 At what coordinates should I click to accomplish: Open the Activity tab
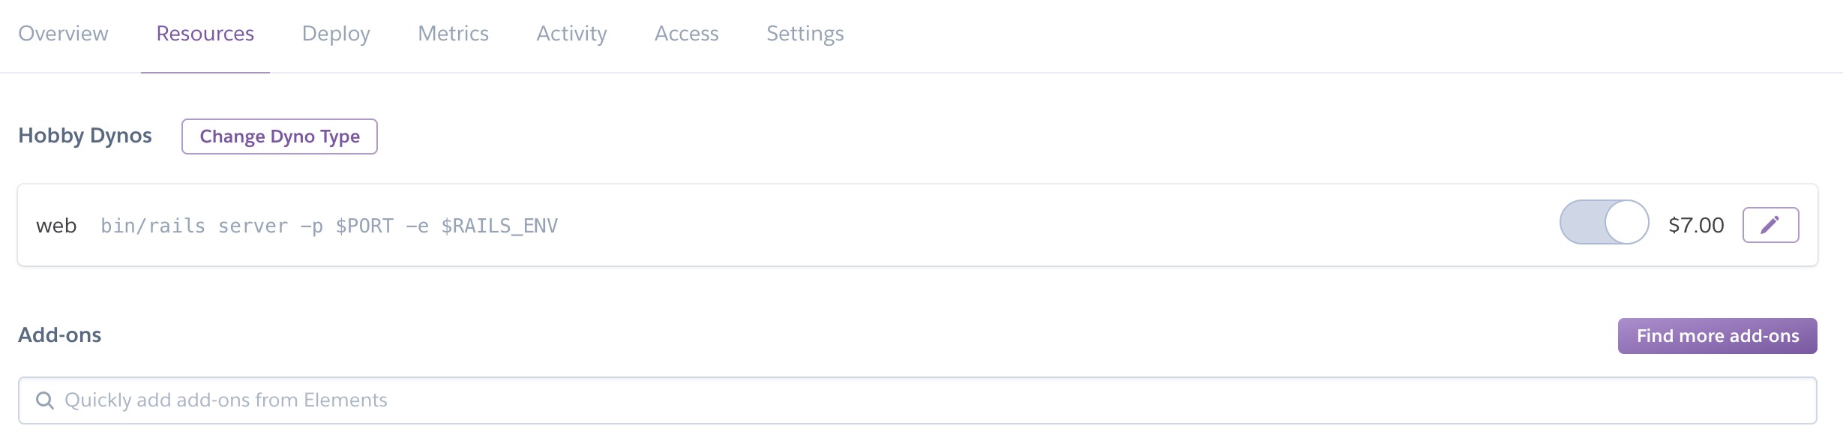[x=571, y=34]
